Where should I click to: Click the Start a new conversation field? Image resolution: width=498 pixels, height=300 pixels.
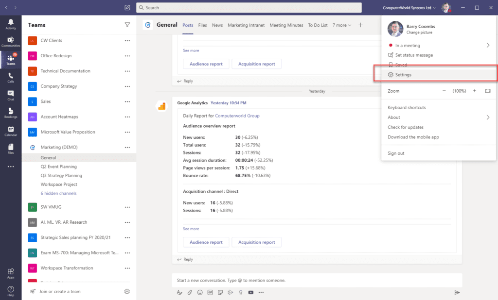click(x=317, y=280)
